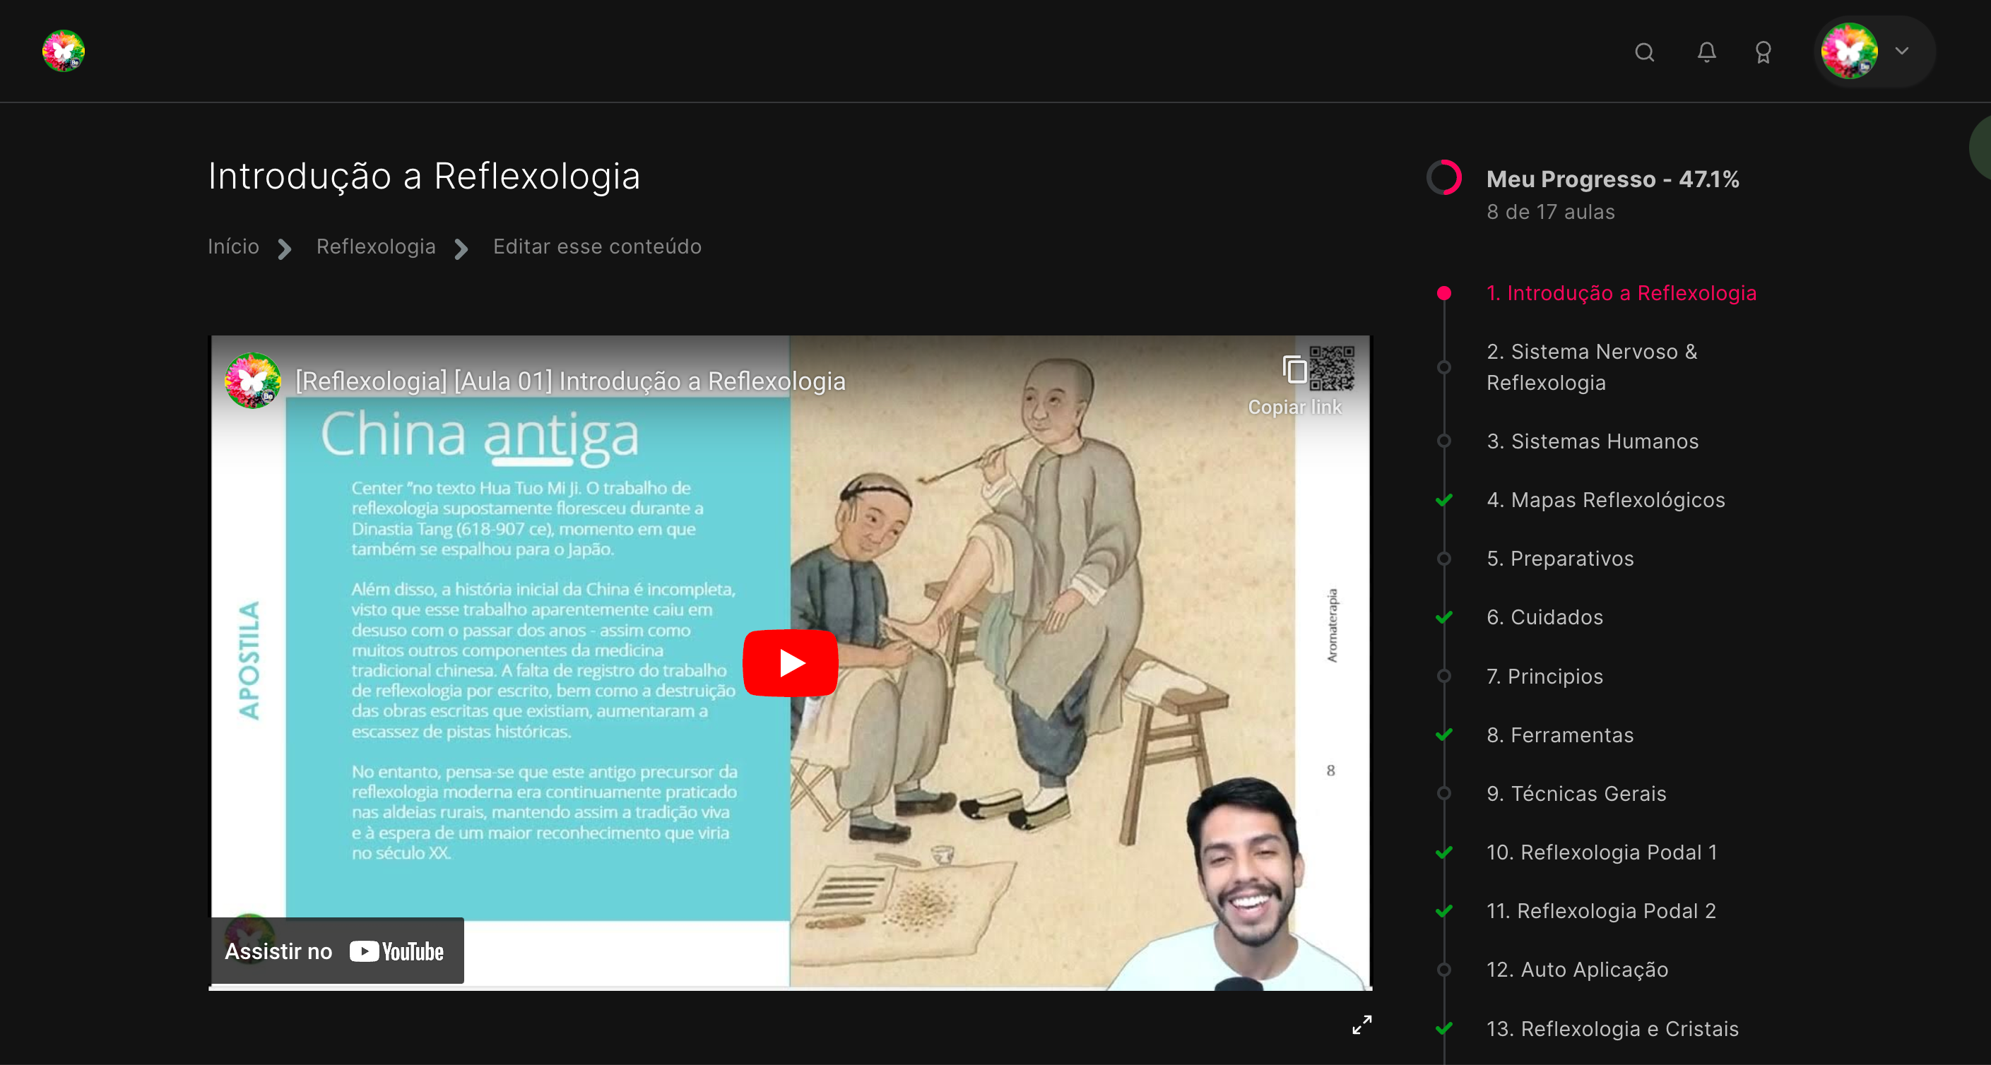The height and width of the screenshot is (1065, 1991).
Task: Click checkmark next to Reflexologia e Cristais
Action: (1443, 1029)
